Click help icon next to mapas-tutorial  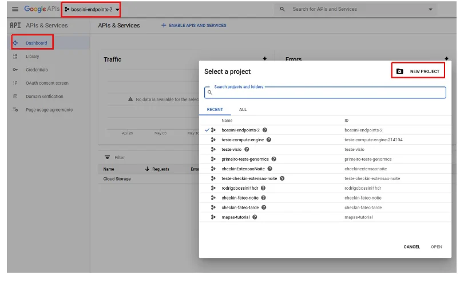tap(255, 217)
